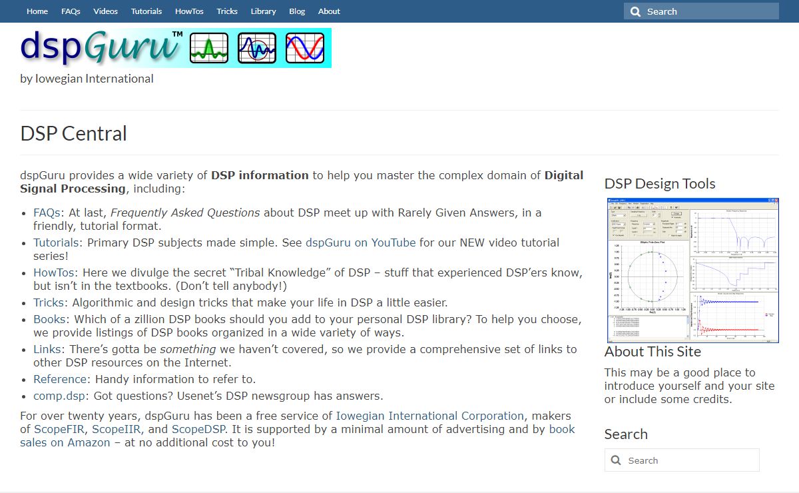Click the blue waveform circle logo icon
The width and height of the screenshot is (799, 493).
tap(257, 48)
